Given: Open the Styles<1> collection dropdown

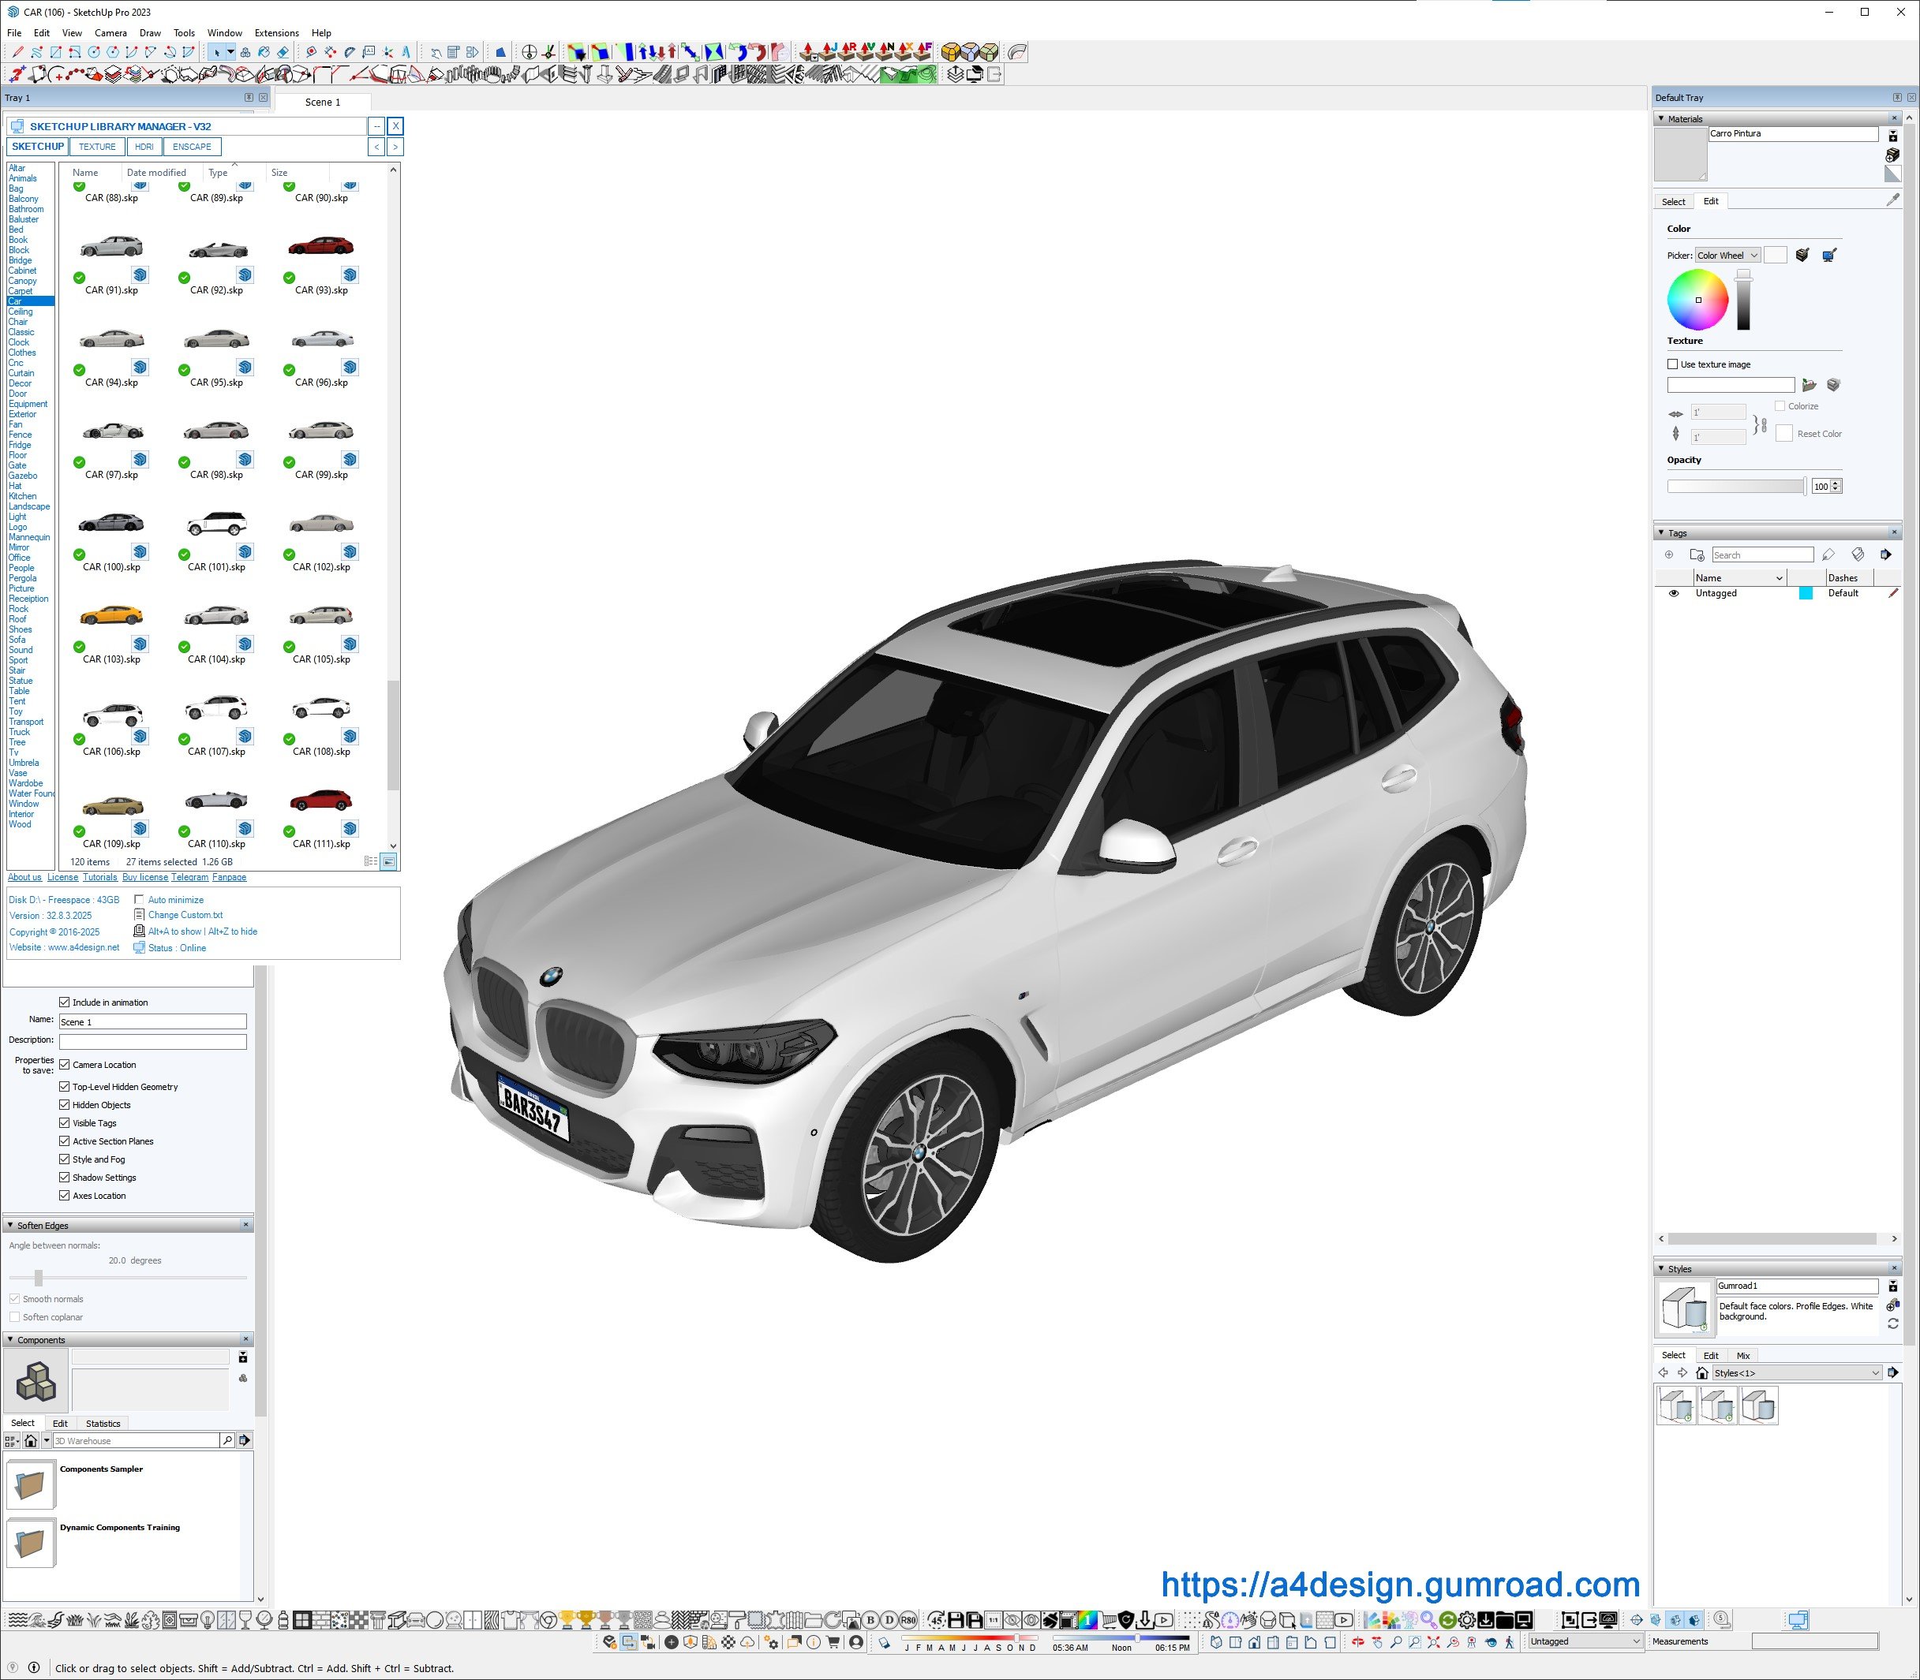Looking at the screenshot, I should coord(1796,1372).
